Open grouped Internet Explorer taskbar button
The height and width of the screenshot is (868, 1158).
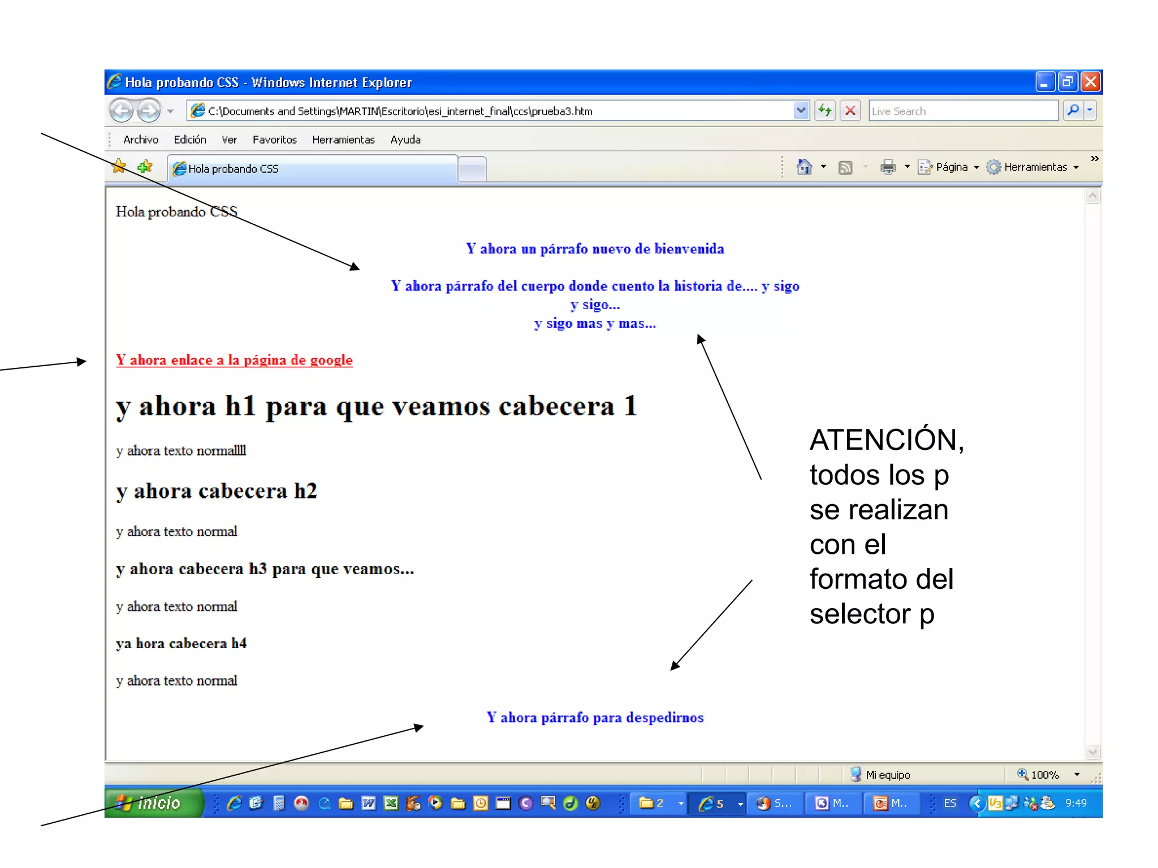pos(718,804)
